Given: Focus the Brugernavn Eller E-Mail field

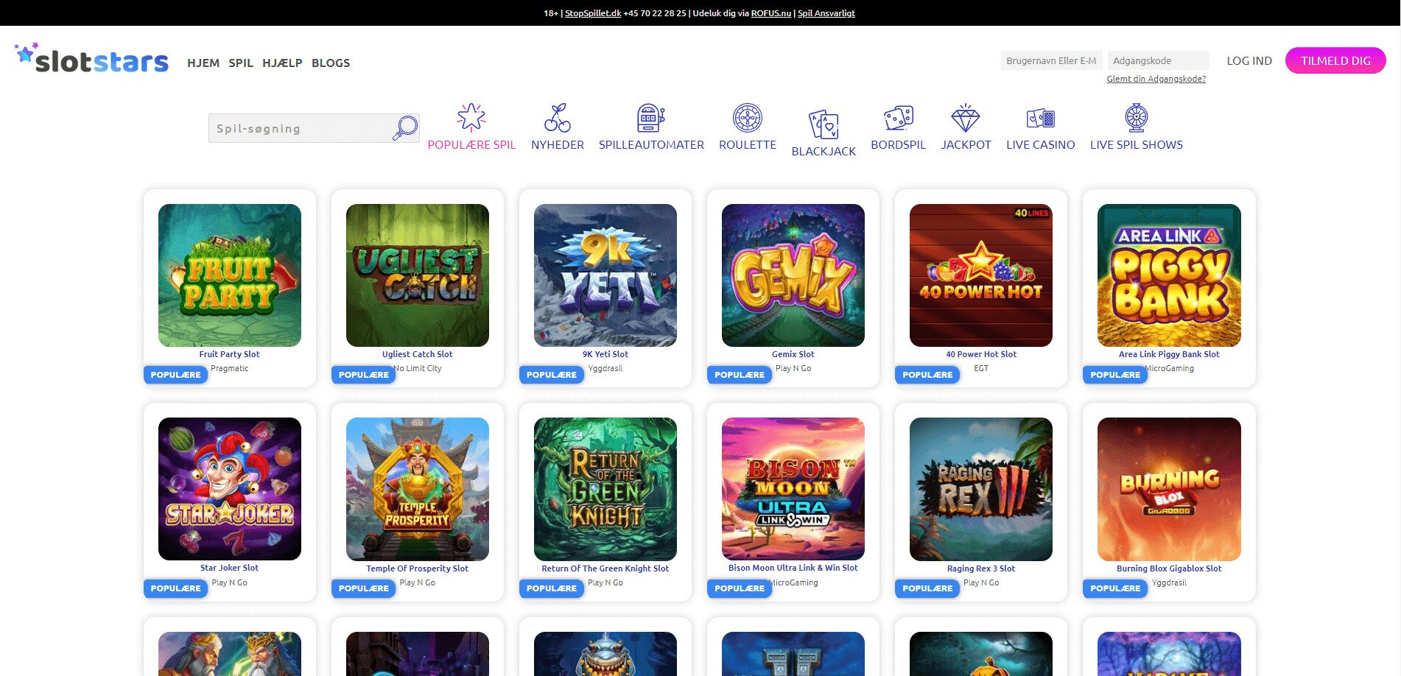Looking at the screenshot, I should 1052,60.
